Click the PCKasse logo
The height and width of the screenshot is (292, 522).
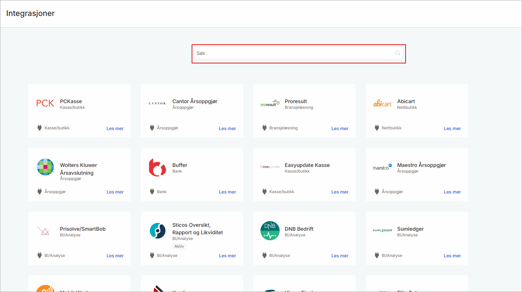point(45,103)
